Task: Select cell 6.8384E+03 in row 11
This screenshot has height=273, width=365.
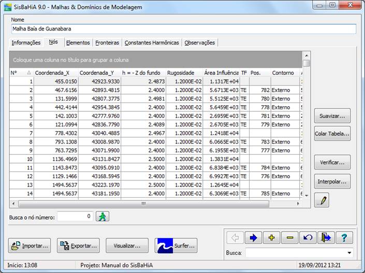Action: coord(221,168)
